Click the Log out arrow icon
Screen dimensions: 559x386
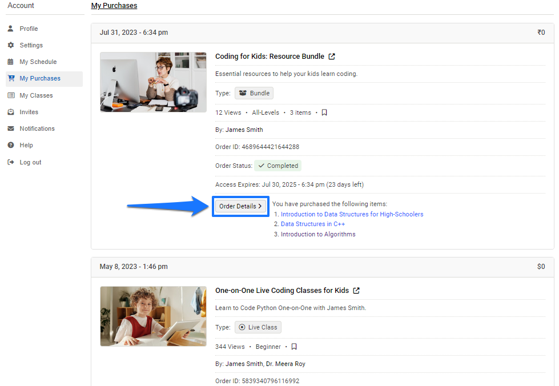click(x=11, y=162)
